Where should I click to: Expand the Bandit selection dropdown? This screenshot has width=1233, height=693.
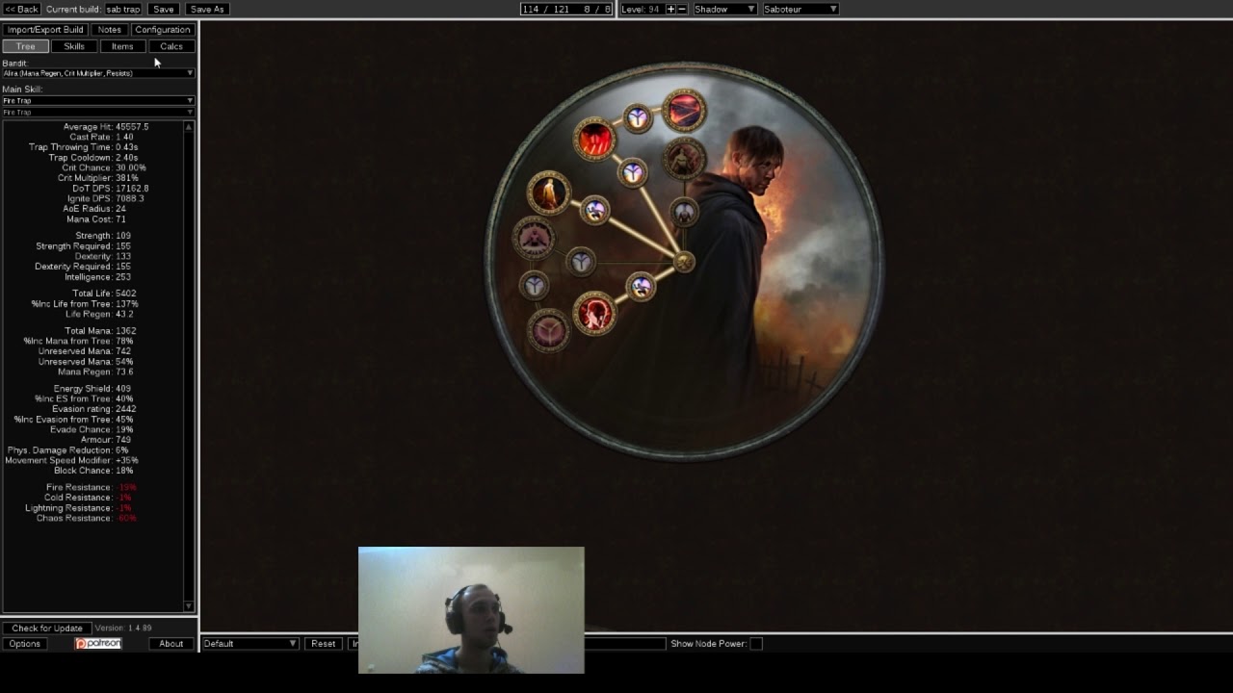tap(98, 73)
